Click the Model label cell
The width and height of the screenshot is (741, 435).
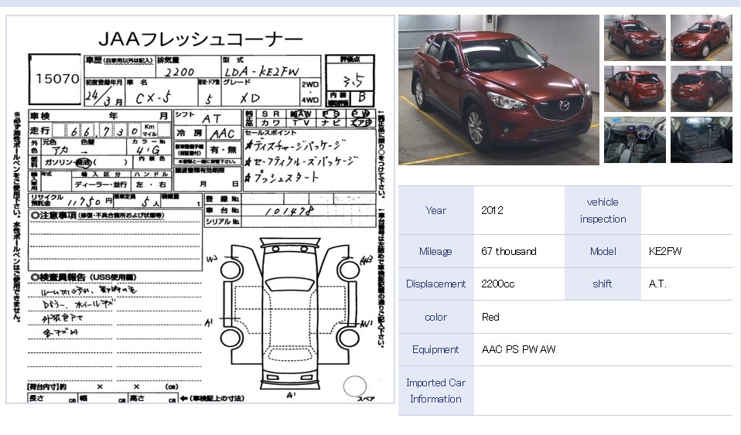(603, 251)
